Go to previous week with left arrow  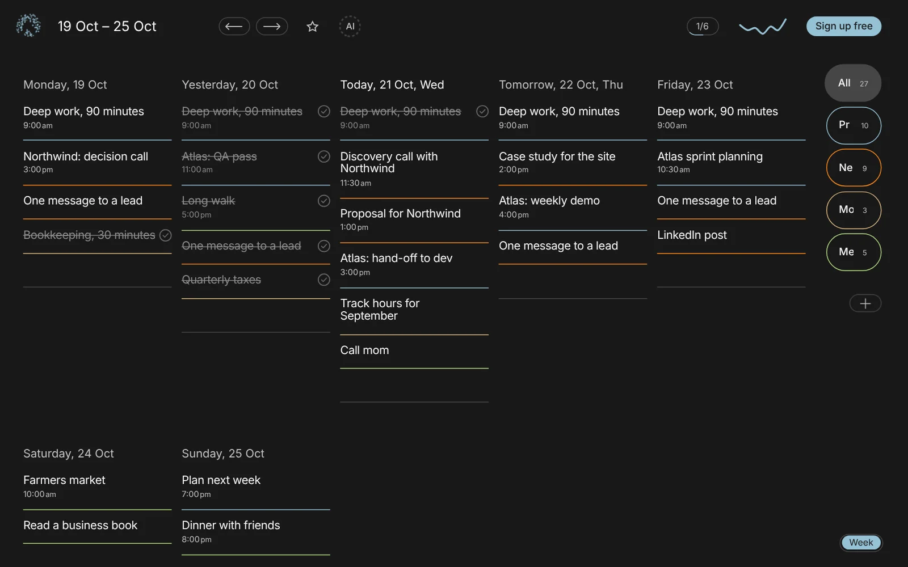click(x=234, y=26)
